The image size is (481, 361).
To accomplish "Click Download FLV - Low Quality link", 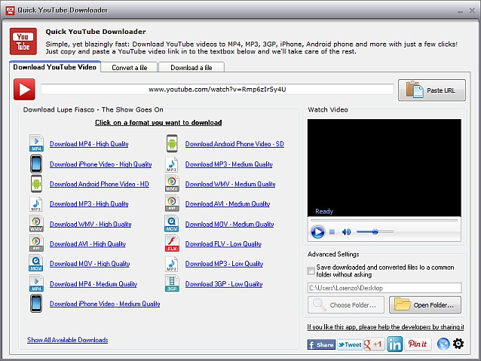I will (223, 244).
